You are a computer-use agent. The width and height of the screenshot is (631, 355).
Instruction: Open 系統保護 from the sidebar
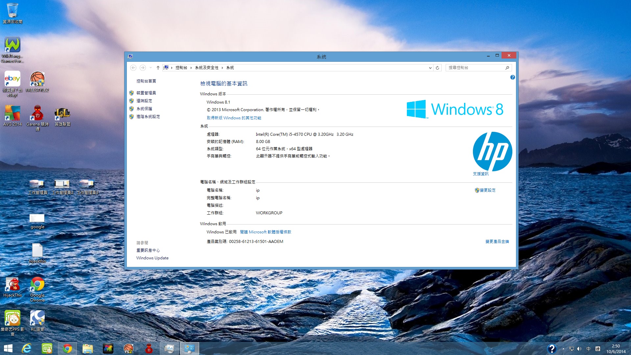pyautogui.click(x=144, y=109)
